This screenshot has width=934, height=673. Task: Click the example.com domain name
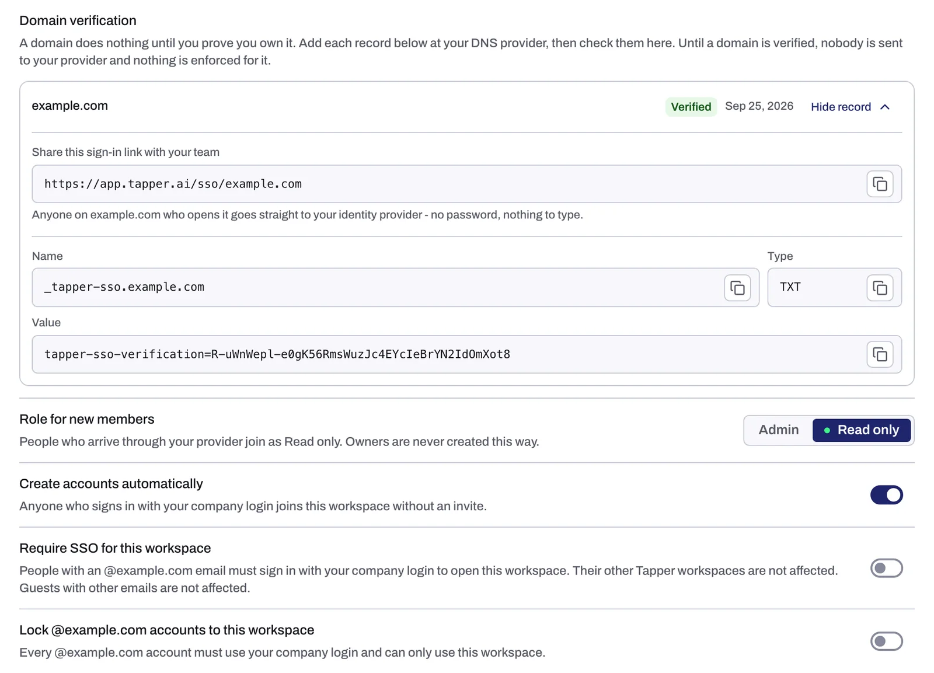(69, 106)
